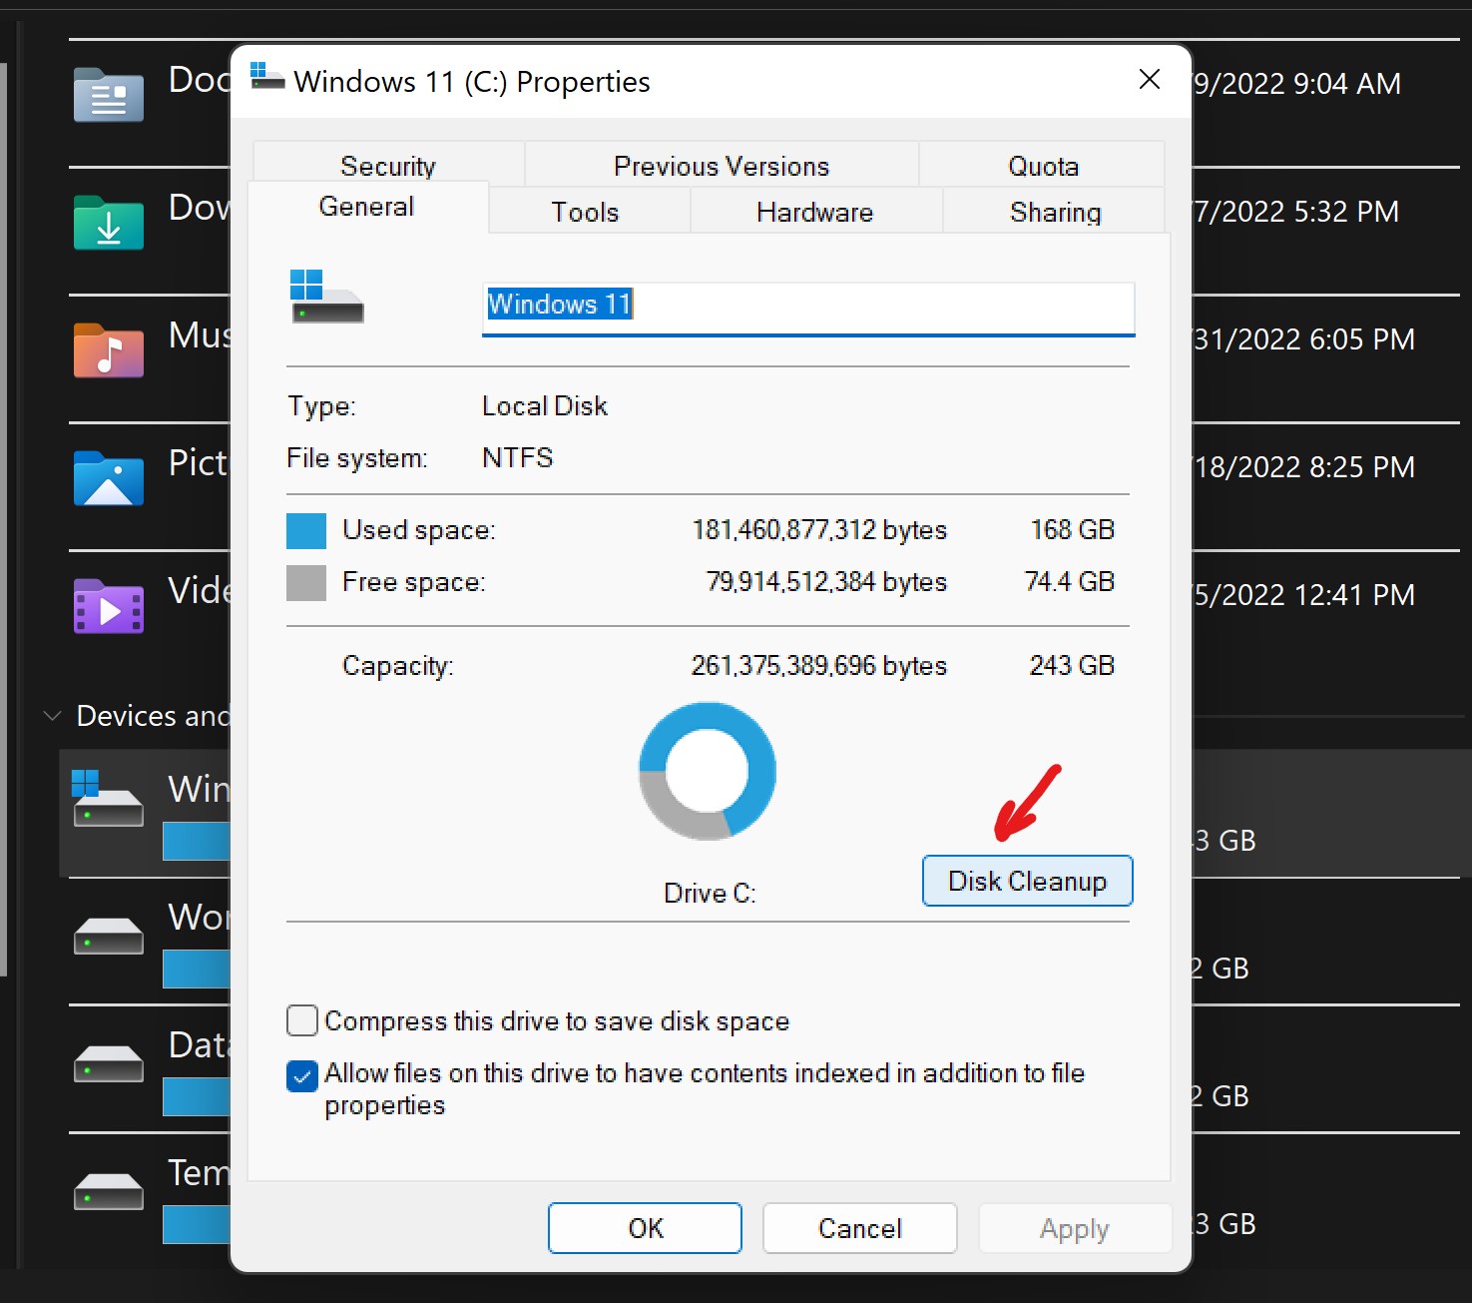Click the drive name field containing Windows 11
The width and height of the screenshot is (1472, 1303).
tap(808, 308)
